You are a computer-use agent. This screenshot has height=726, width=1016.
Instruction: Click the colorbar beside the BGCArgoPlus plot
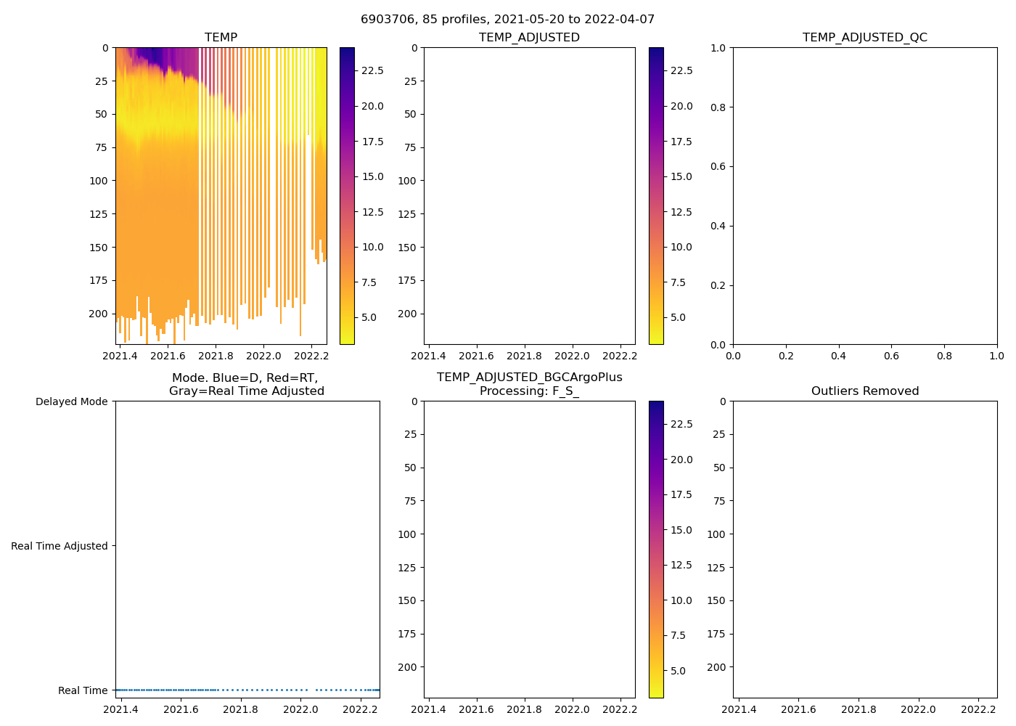656,550
